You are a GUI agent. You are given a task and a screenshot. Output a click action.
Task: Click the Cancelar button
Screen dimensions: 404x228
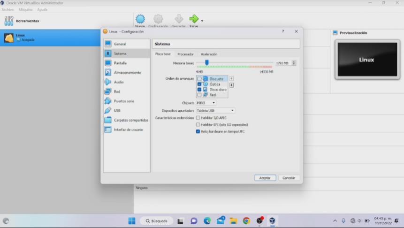click(289, 178)
